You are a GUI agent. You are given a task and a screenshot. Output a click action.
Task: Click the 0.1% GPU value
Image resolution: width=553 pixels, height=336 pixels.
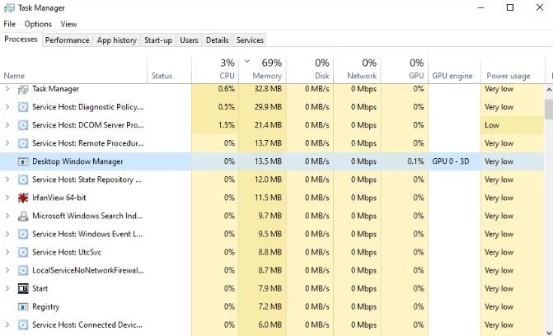pos(415,161)
